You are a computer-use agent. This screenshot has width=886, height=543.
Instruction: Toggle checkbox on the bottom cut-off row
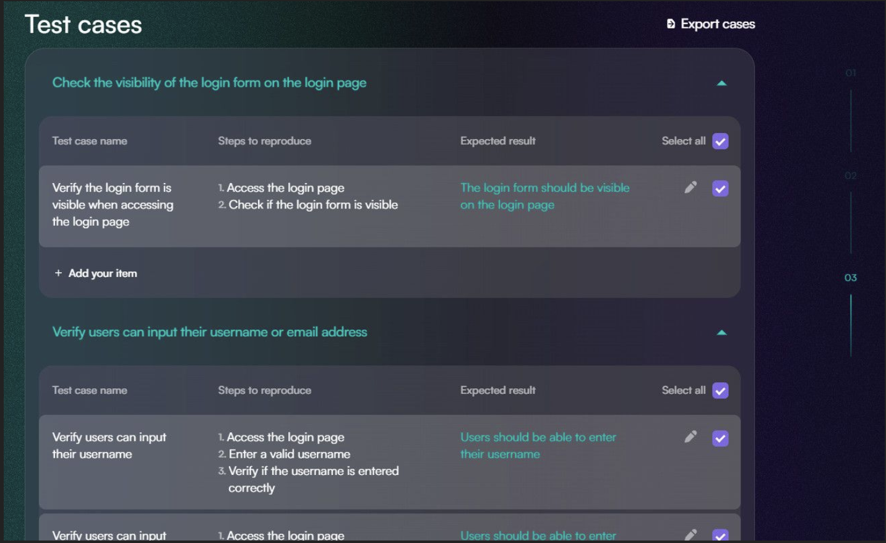click(720, 536)
